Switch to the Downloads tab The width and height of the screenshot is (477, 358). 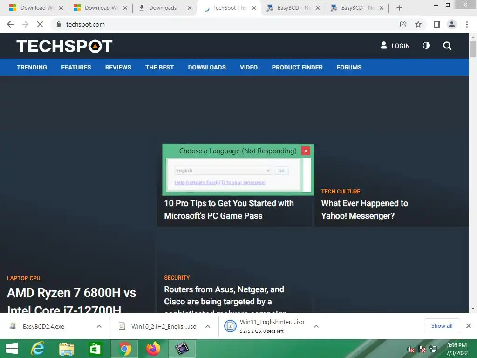point(163,8)
